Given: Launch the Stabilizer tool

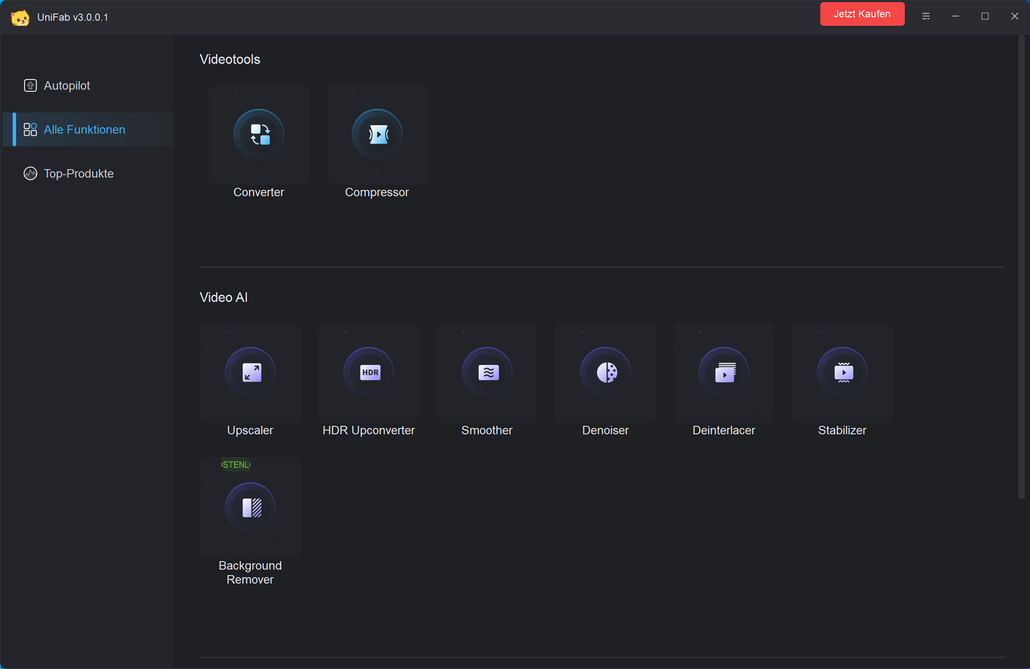Looking at the screenshot, I should pyautogui.click(x=842, y=372).
